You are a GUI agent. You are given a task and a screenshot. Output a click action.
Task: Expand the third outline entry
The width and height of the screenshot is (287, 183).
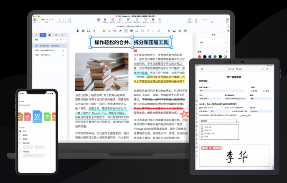34,55
